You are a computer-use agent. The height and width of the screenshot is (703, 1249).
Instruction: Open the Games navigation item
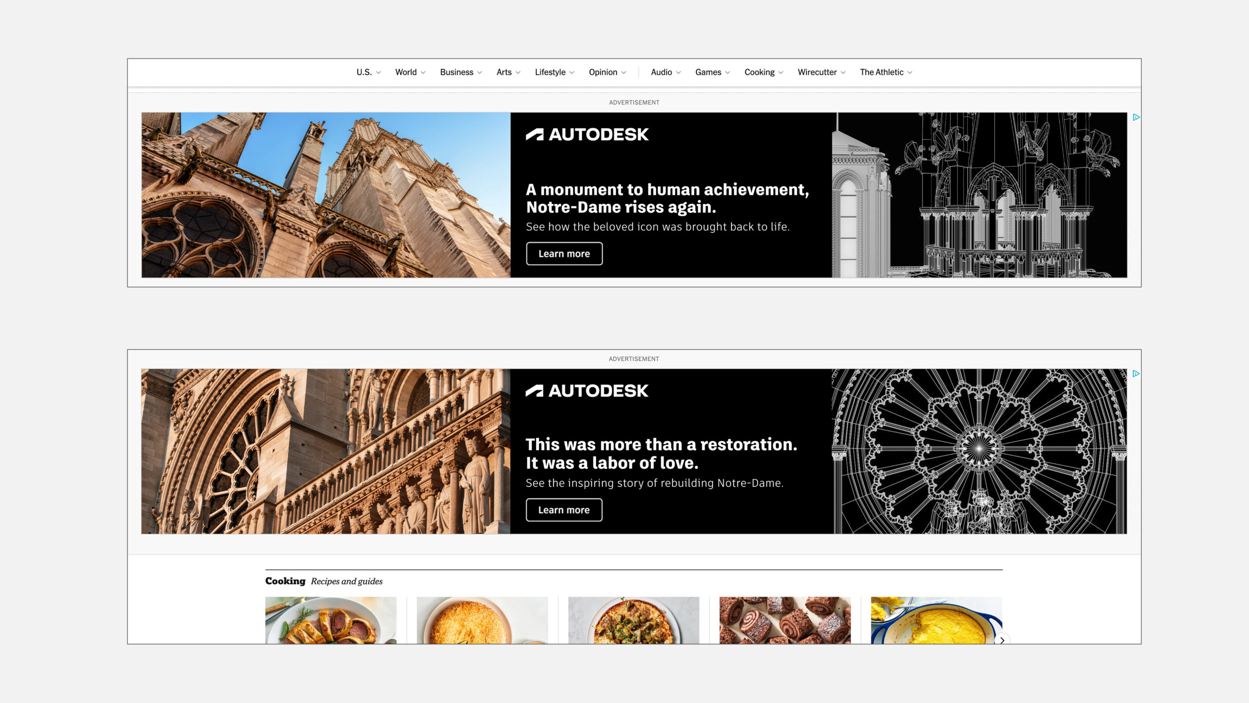click(x=708, y=72)
